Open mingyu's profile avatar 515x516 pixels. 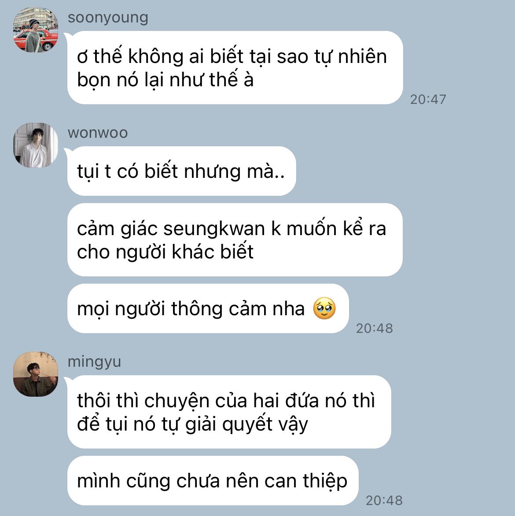coord(36,374)
